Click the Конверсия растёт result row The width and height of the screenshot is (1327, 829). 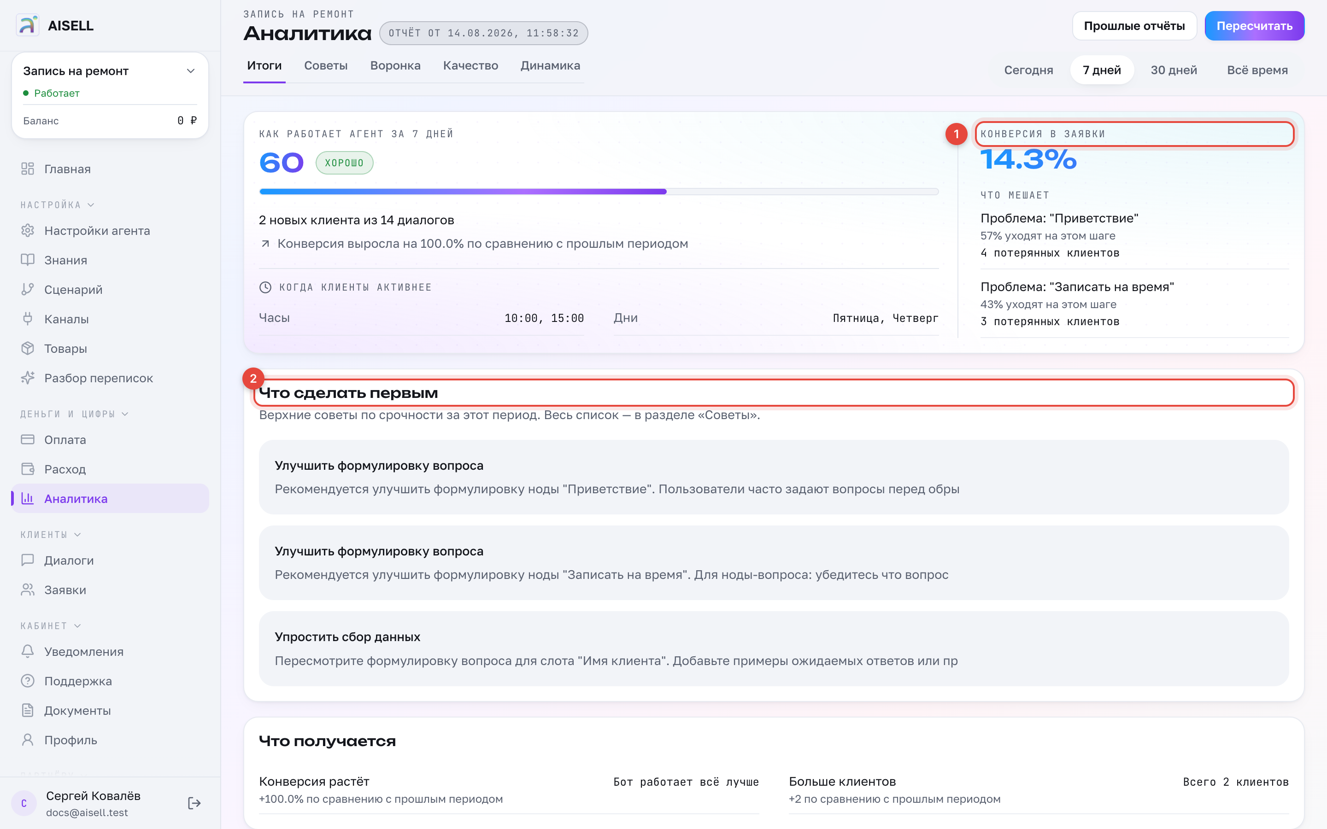click(x=508, y=789)
